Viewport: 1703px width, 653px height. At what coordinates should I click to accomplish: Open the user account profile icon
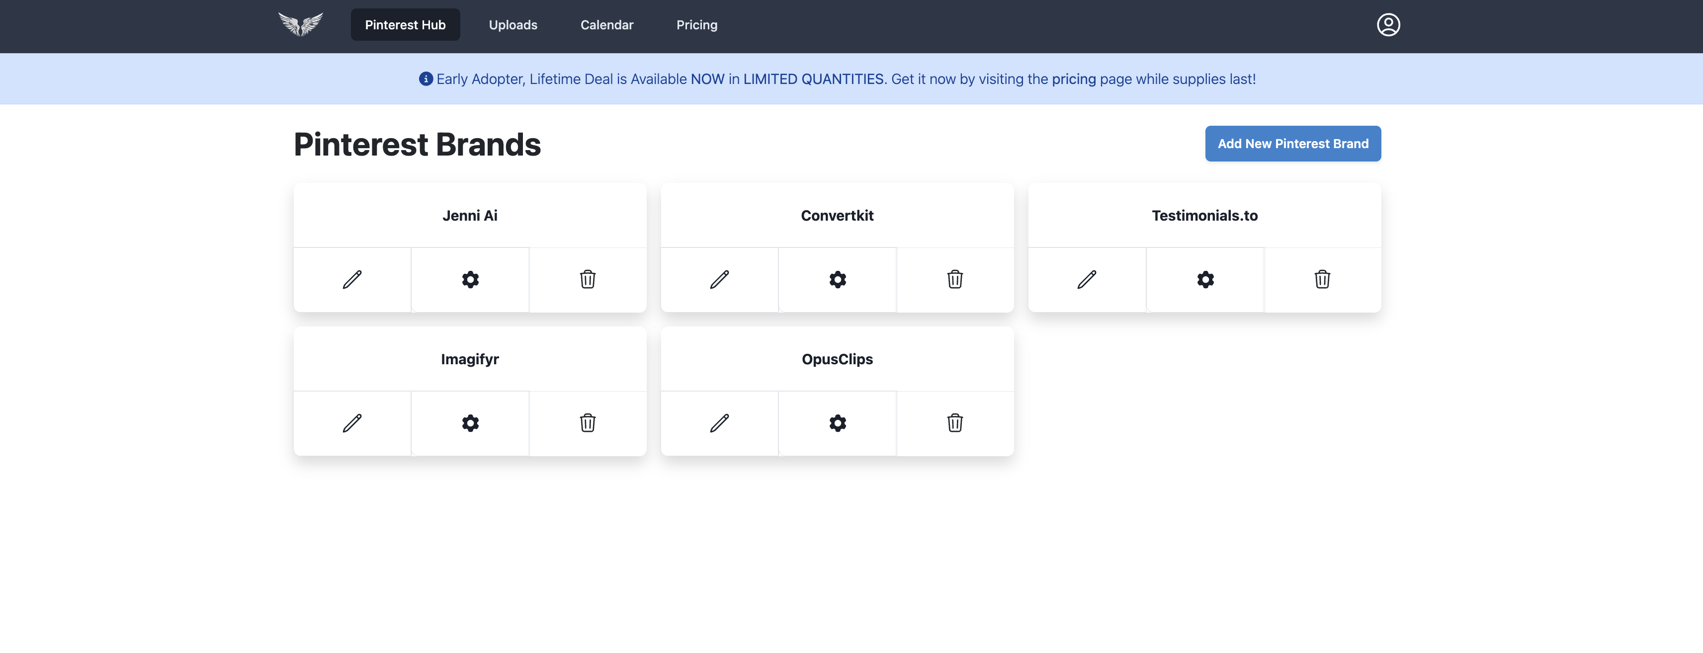pyautogui.click(x=1388, y=25)
